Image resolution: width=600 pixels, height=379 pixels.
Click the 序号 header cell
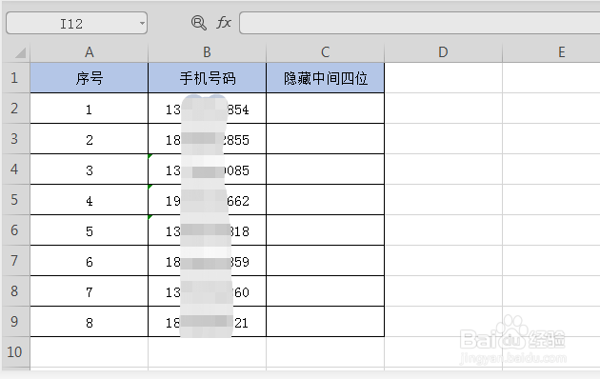(x=90, y=78)
